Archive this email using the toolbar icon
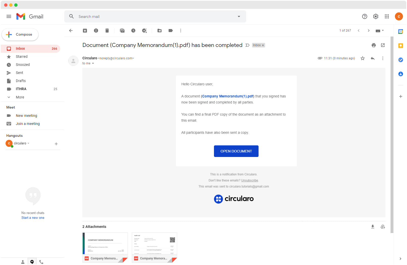This screenshot has height=265, width=407. tap(85, 31)
